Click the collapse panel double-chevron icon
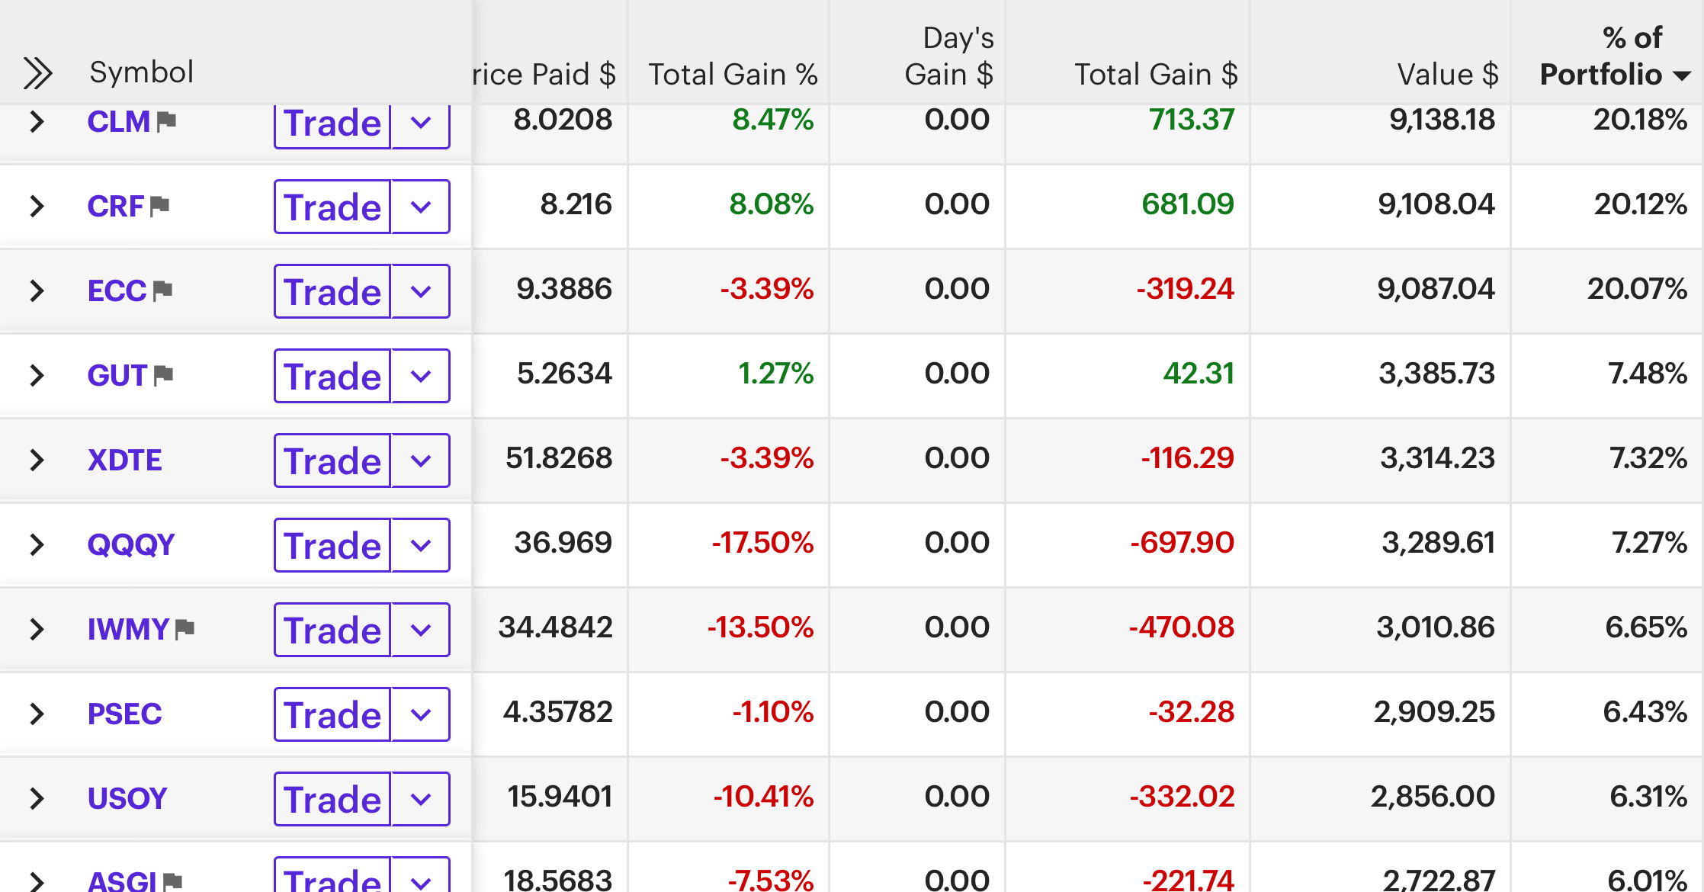 [37, 72]
